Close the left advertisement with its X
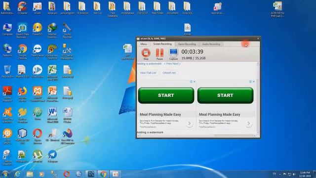This screenshot has height=178, width=316. point(195,82)
